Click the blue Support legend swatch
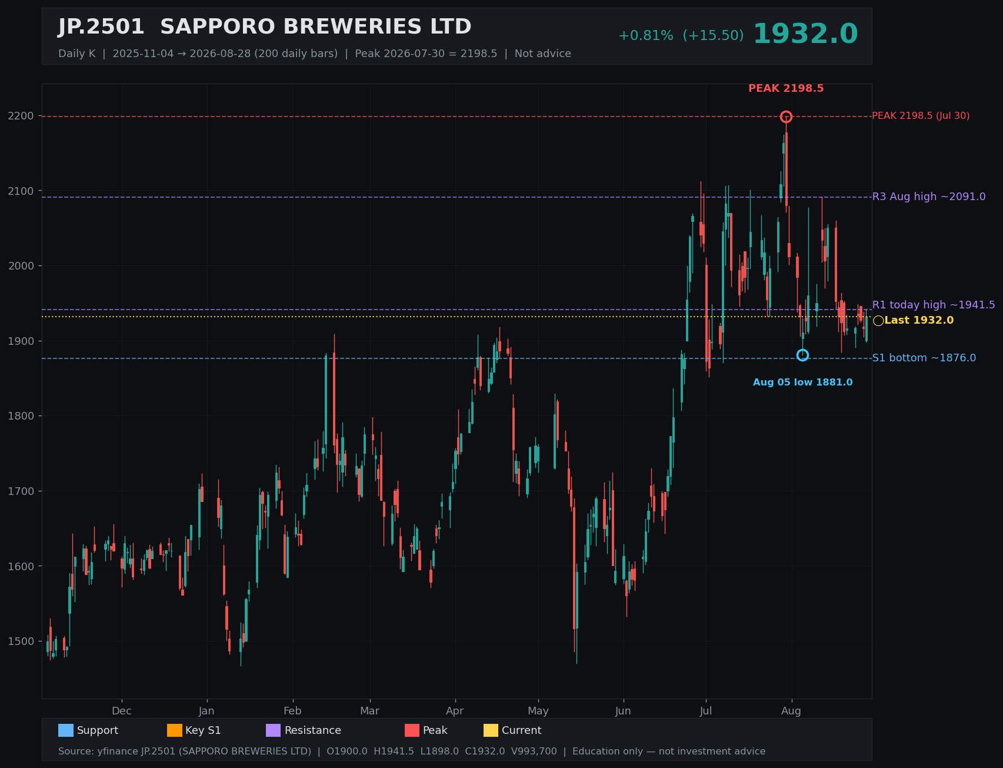 [66, 730]
